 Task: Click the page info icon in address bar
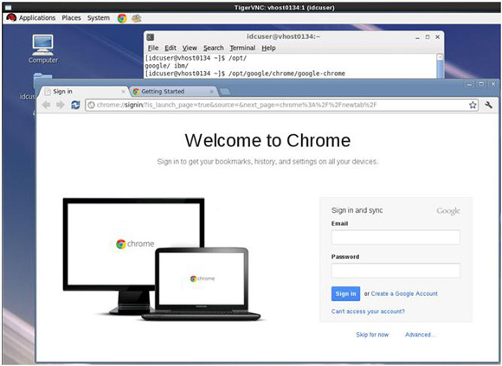[91, 105]
